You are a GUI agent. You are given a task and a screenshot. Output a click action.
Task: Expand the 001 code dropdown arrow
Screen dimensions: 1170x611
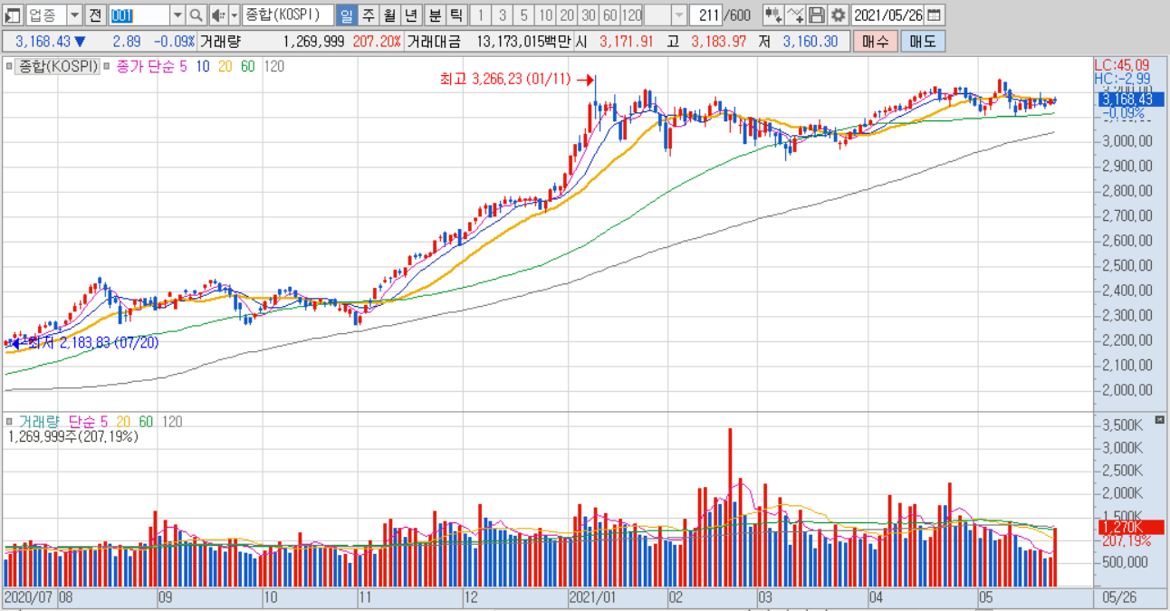tap(177, 15)
